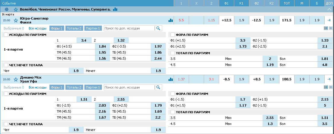Switch Динамо Мск markets to two-column layout

pos(326,87)
